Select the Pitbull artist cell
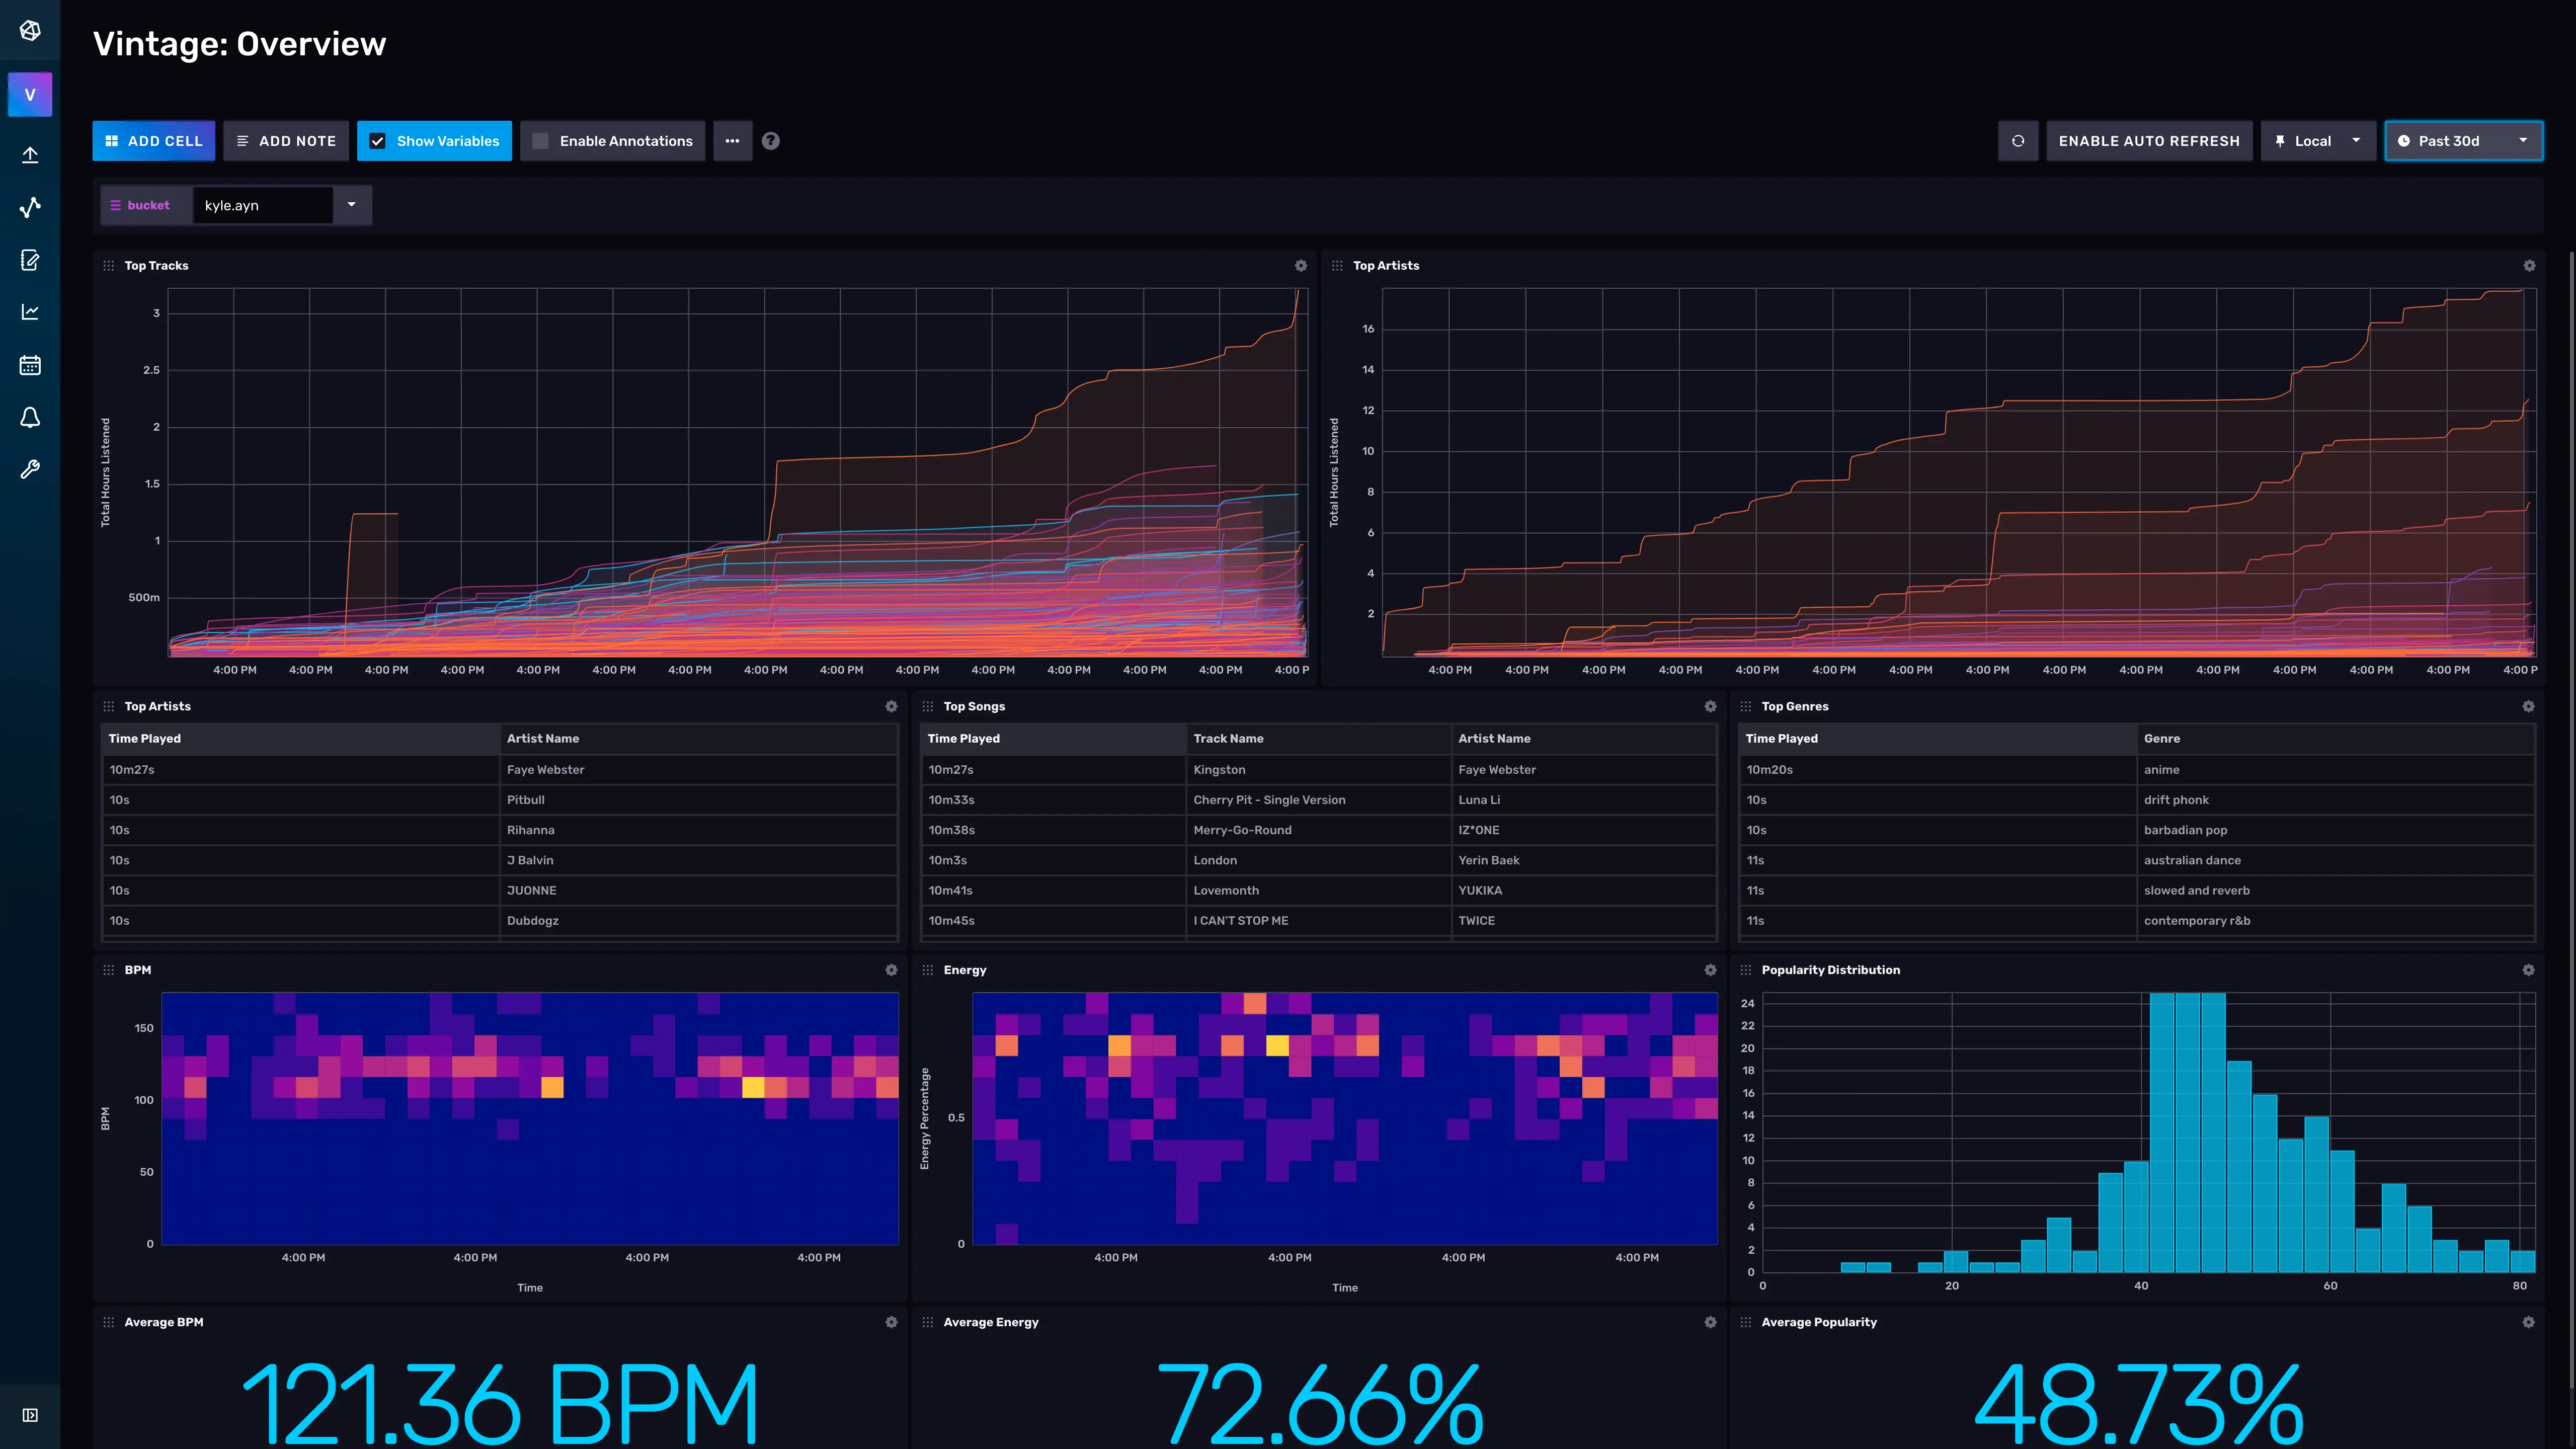2576x1449 pixels. [x=698, y=800]
